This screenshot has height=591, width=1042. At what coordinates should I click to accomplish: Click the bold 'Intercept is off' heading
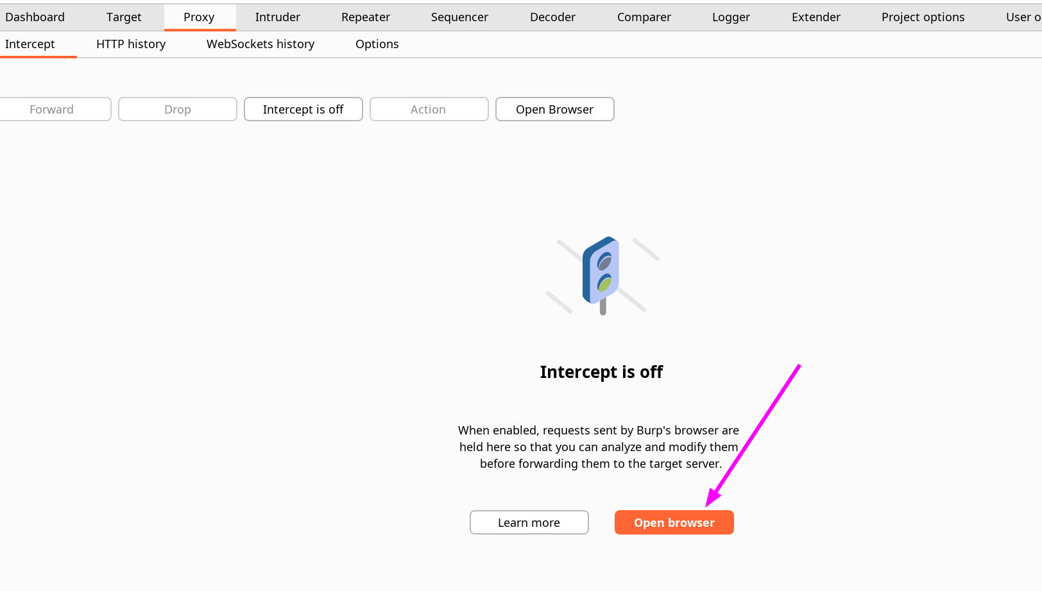(x=601, y=372)
